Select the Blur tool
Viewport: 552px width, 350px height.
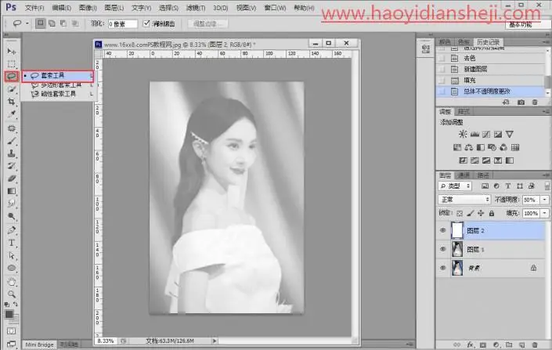tap(11, 204)
